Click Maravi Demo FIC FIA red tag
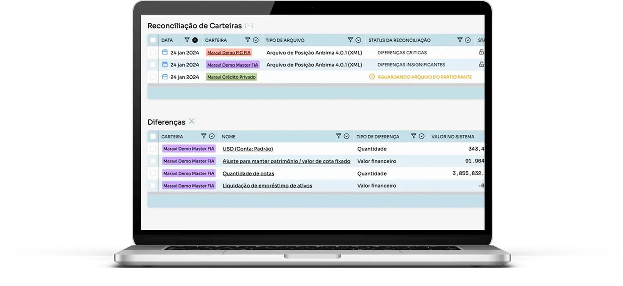623x286 pixels. pos(229,53)
